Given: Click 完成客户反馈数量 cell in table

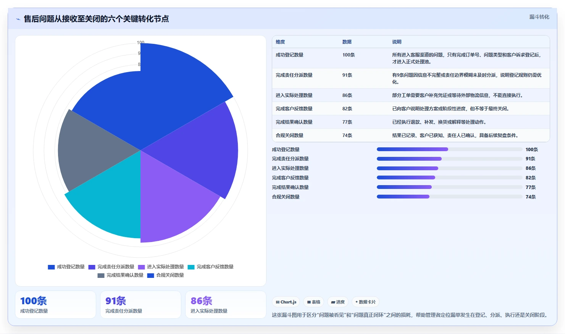Looking at the screenshot, I should (x=294, y=109).
